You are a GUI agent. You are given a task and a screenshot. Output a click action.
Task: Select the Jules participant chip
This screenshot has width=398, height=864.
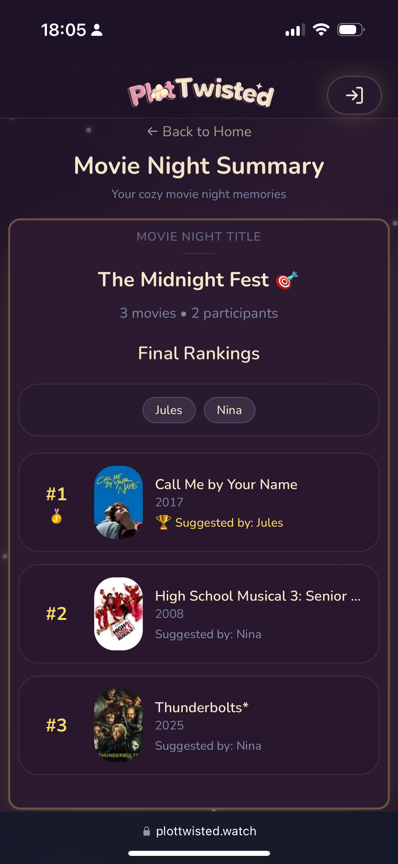click(169, 410)
